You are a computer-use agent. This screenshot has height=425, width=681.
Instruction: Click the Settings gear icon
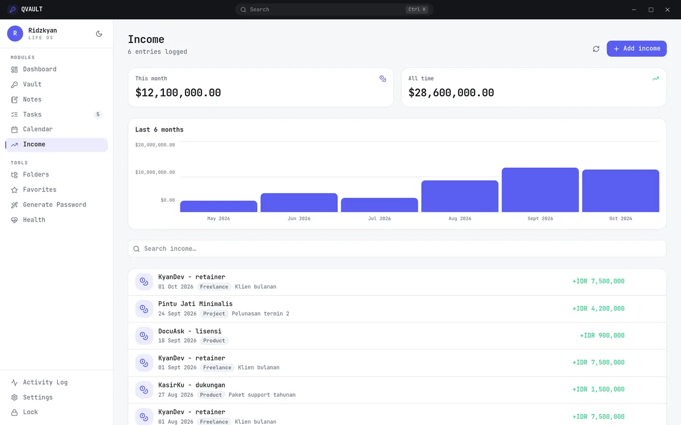[15, 397]
